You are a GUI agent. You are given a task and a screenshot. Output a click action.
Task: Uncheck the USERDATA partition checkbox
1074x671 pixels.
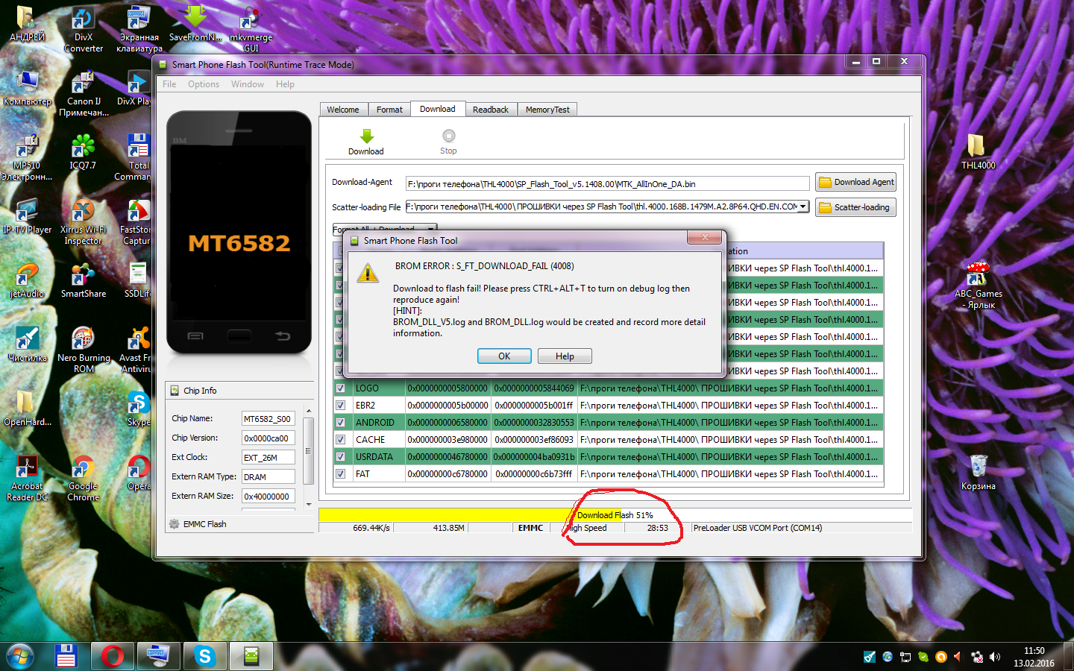(340, 457)
